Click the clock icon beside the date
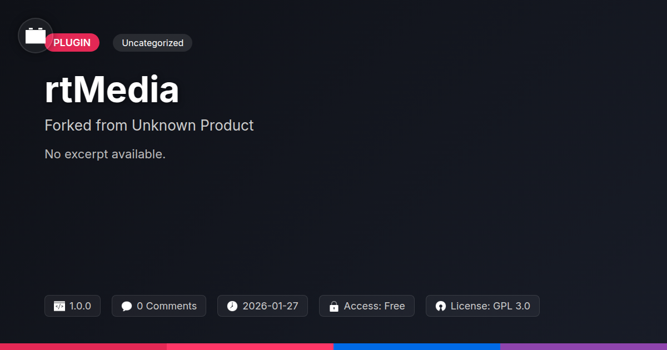The image size is (667, 350). (x=232, y=306)
